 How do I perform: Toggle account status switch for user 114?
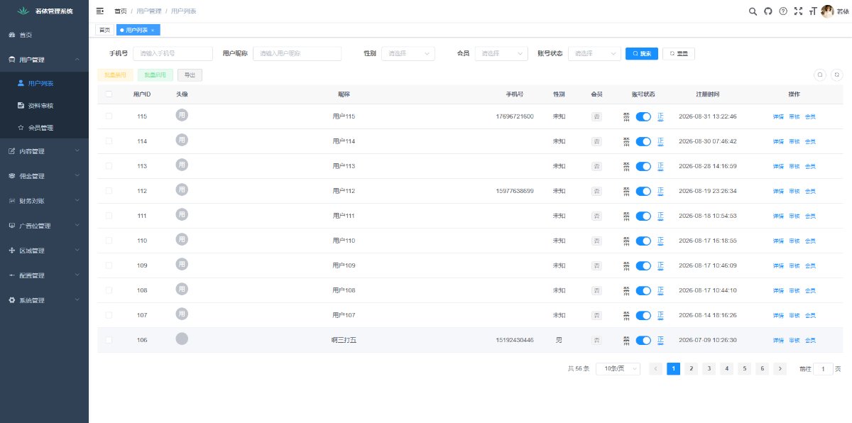643,141
